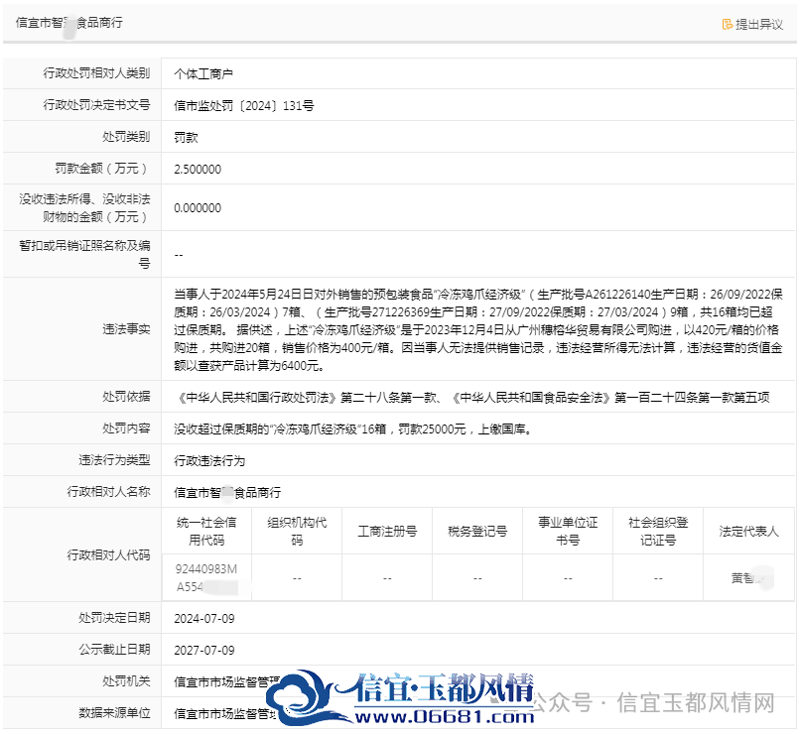Select publicity deadline 2027-07-09
The height and width of the screenshot is (734, 800).
point(204,650)
